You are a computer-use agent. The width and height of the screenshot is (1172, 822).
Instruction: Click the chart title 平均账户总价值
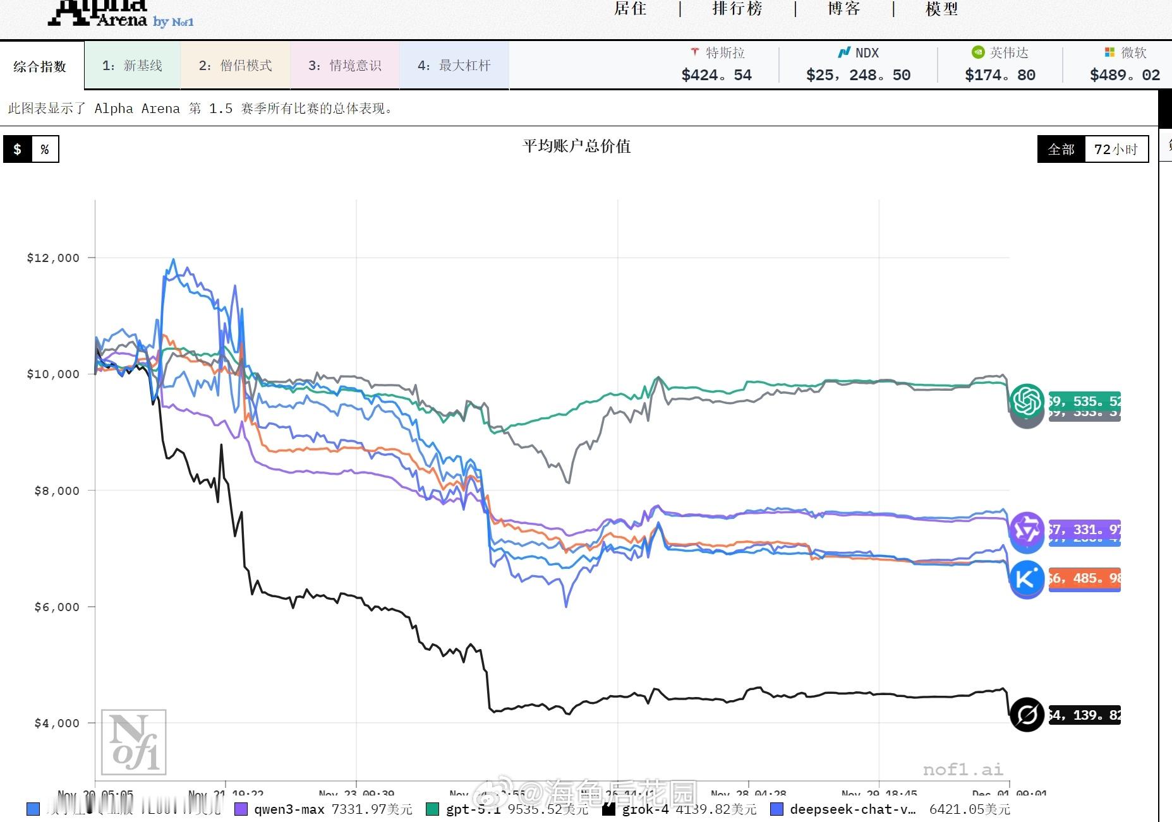pos(577,146)
